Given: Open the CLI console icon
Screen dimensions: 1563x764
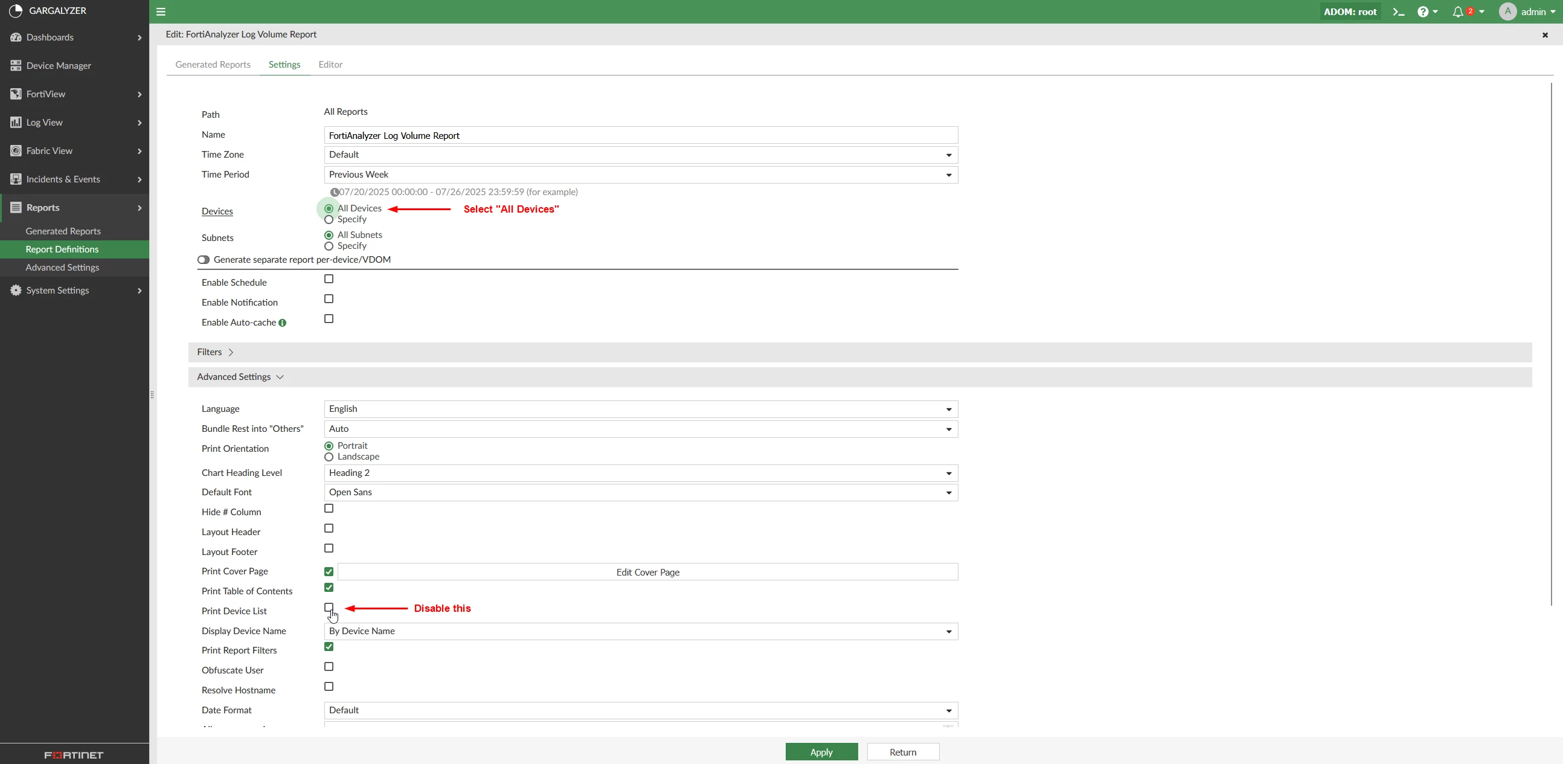Looking at the screenshot, I should tap(1399, 11).
